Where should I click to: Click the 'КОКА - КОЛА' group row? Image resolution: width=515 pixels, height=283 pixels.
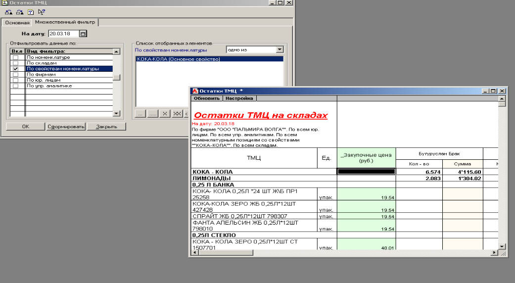(x=264, y=172)
